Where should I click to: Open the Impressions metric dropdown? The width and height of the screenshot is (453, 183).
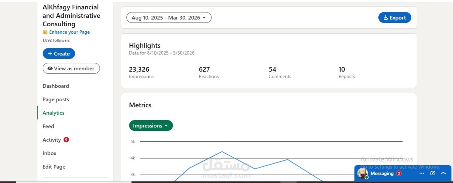click(x=151, y=126)
